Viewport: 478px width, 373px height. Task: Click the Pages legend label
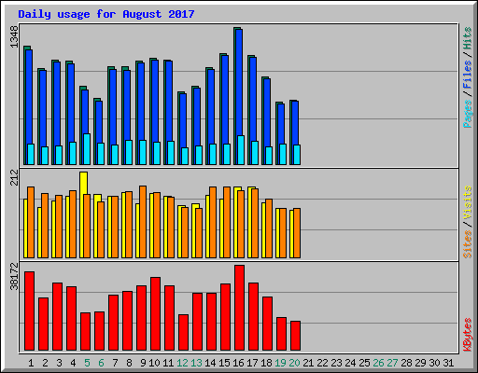tap(468, 114)
